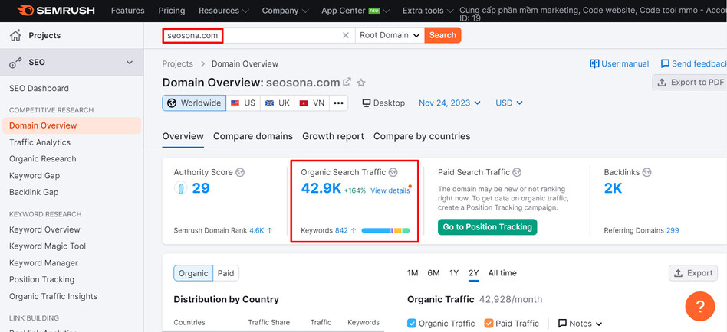Switch chart to Paid view

[x=225, y=273]
